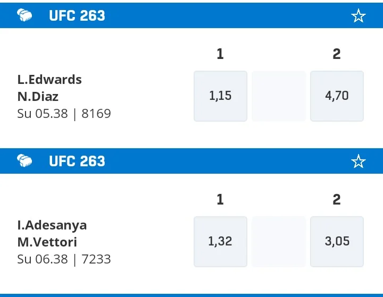
Task: Open the L.Edwards fighter name
Action: [49, 80]
